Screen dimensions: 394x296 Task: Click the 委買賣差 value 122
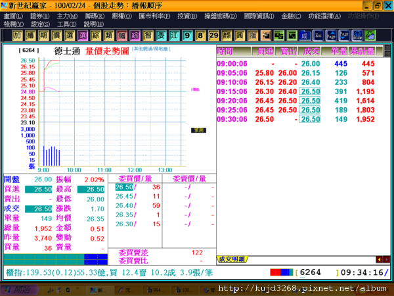point(197,253)
